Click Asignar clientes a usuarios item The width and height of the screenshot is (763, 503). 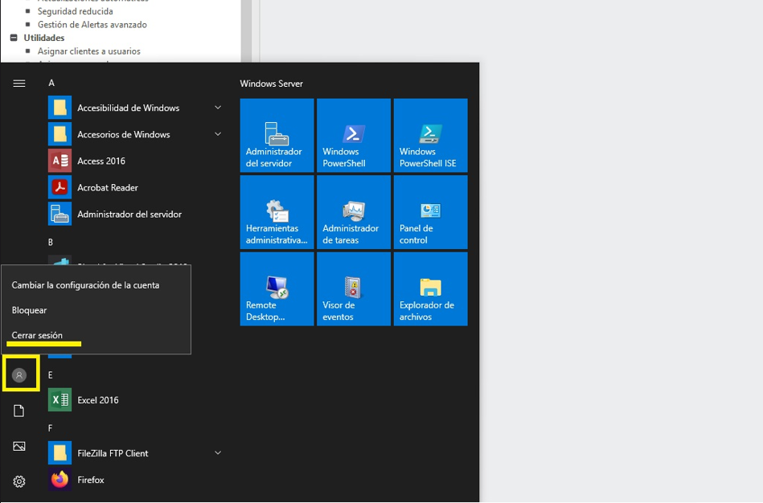click(89, 51)
